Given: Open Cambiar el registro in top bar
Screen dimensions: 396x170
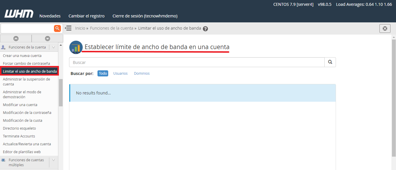Looking at the screenshot, I should [x=86, y=16].
